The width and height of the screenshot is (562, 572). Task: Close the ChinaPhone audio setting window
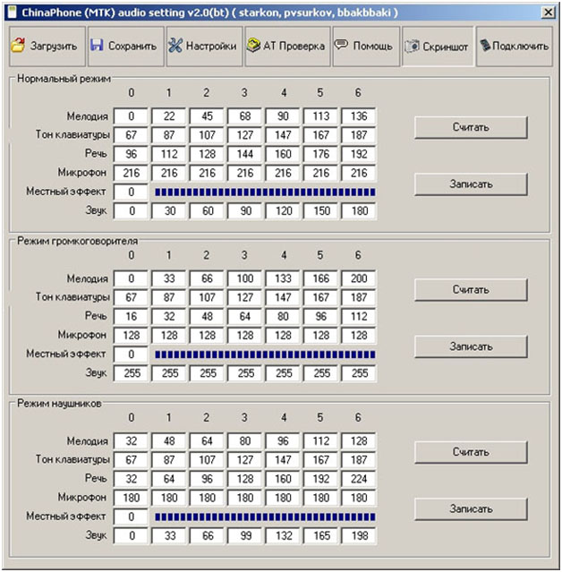click(548, 13)
